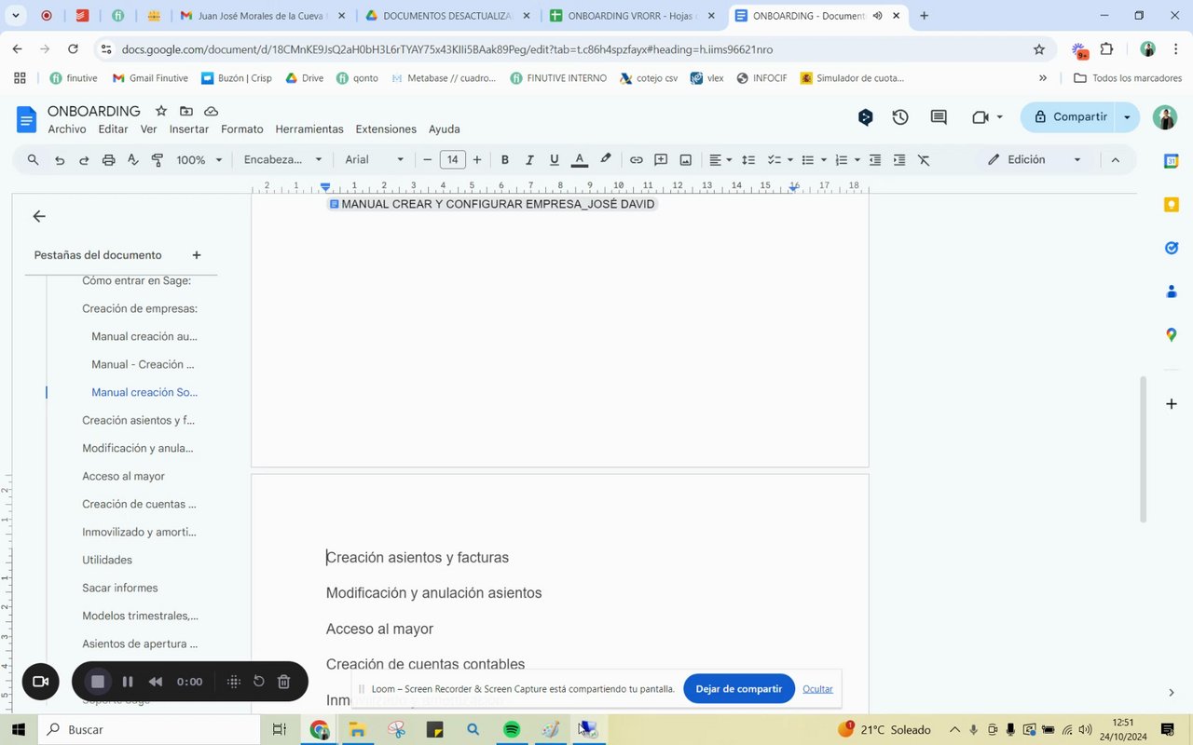Print the document using printer icon

point(108,160)
